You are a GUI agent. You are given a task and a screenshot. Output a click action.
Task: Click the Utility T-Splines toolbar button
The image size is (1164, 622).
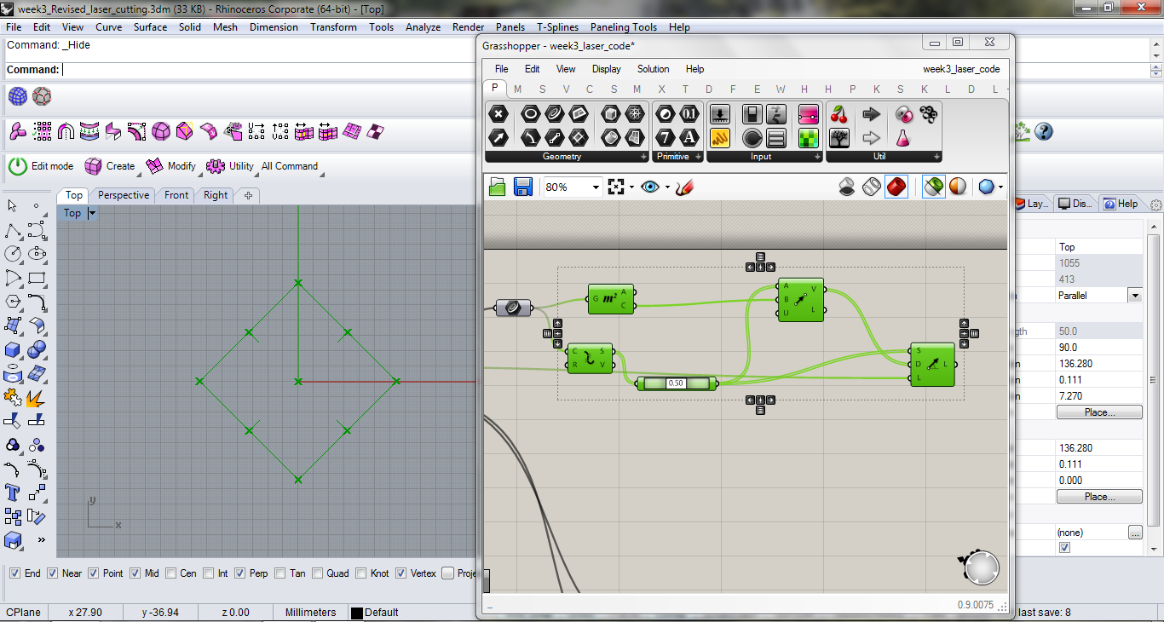[231, 166]
